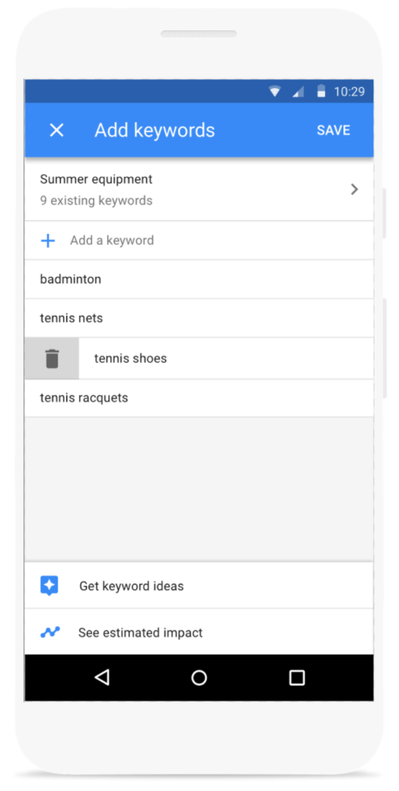Expand Summer equipment chevron arrow
The image size is (399, 791).
tap(354, 189)
